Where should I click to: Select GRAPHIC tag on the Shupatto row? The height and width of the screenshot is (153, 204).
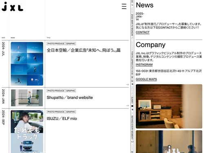click(x=71, y=91)
